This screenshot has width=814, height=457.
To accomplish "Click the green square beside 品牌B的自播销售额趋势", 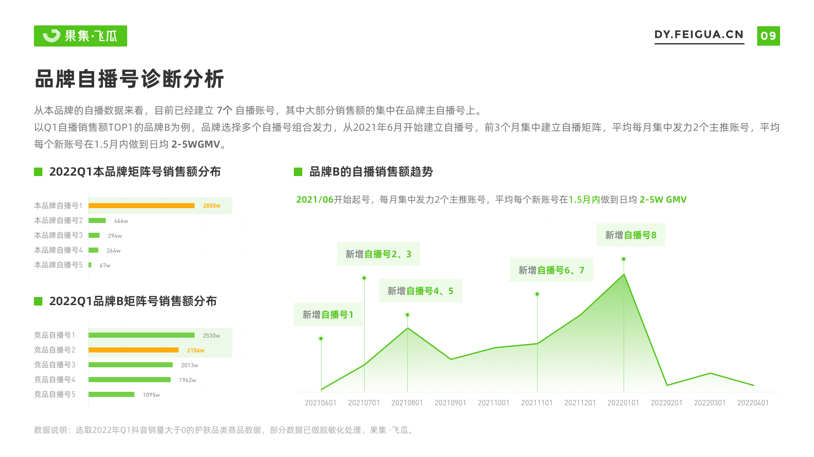I will click(298, 172).
